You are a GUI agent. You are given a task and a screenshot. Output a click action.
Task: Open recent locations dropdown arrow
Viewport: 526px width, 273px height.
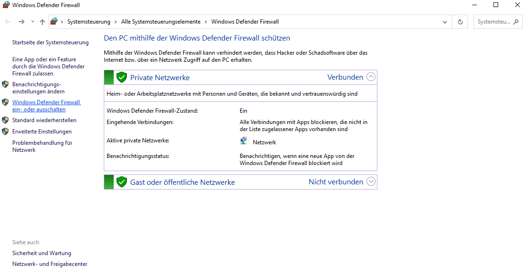point(33,22)
